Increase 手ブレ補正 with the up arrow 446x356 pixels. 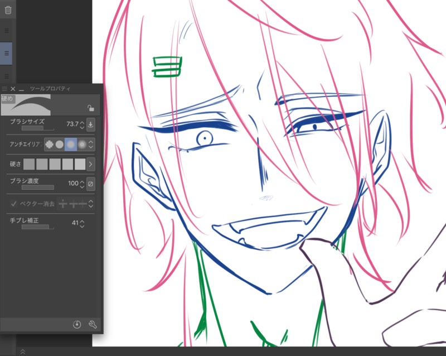pyautogui.click(x=82, y=221)
